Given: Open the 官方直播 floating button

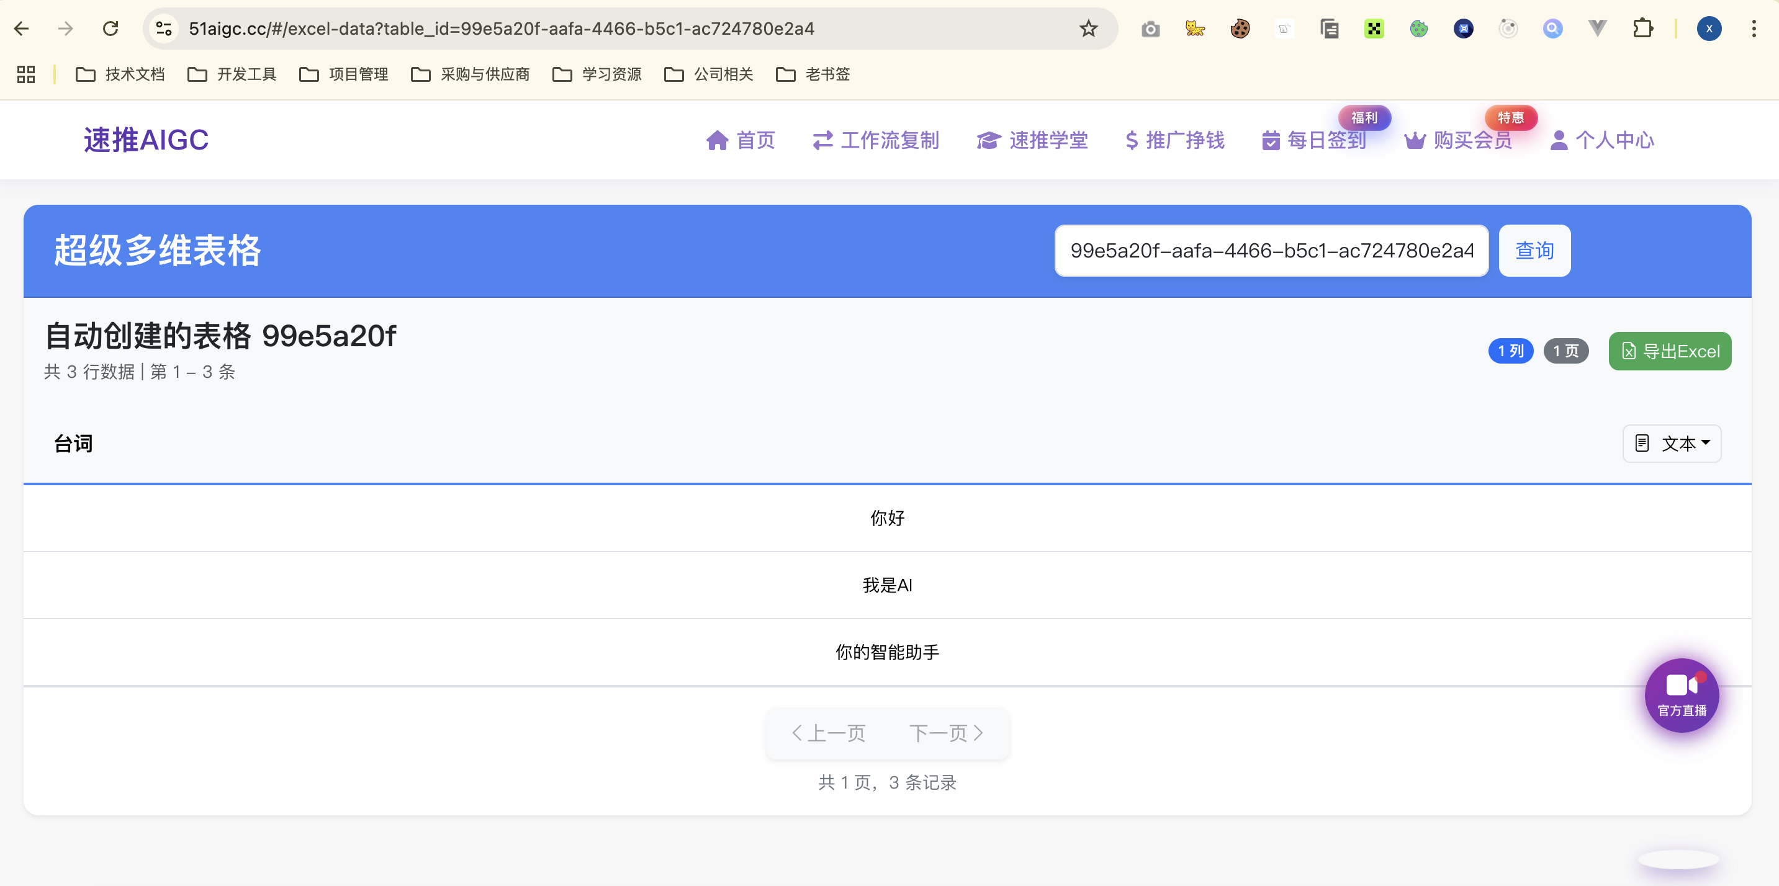Looking at the screenshot, I should (x=1682, y=695).
